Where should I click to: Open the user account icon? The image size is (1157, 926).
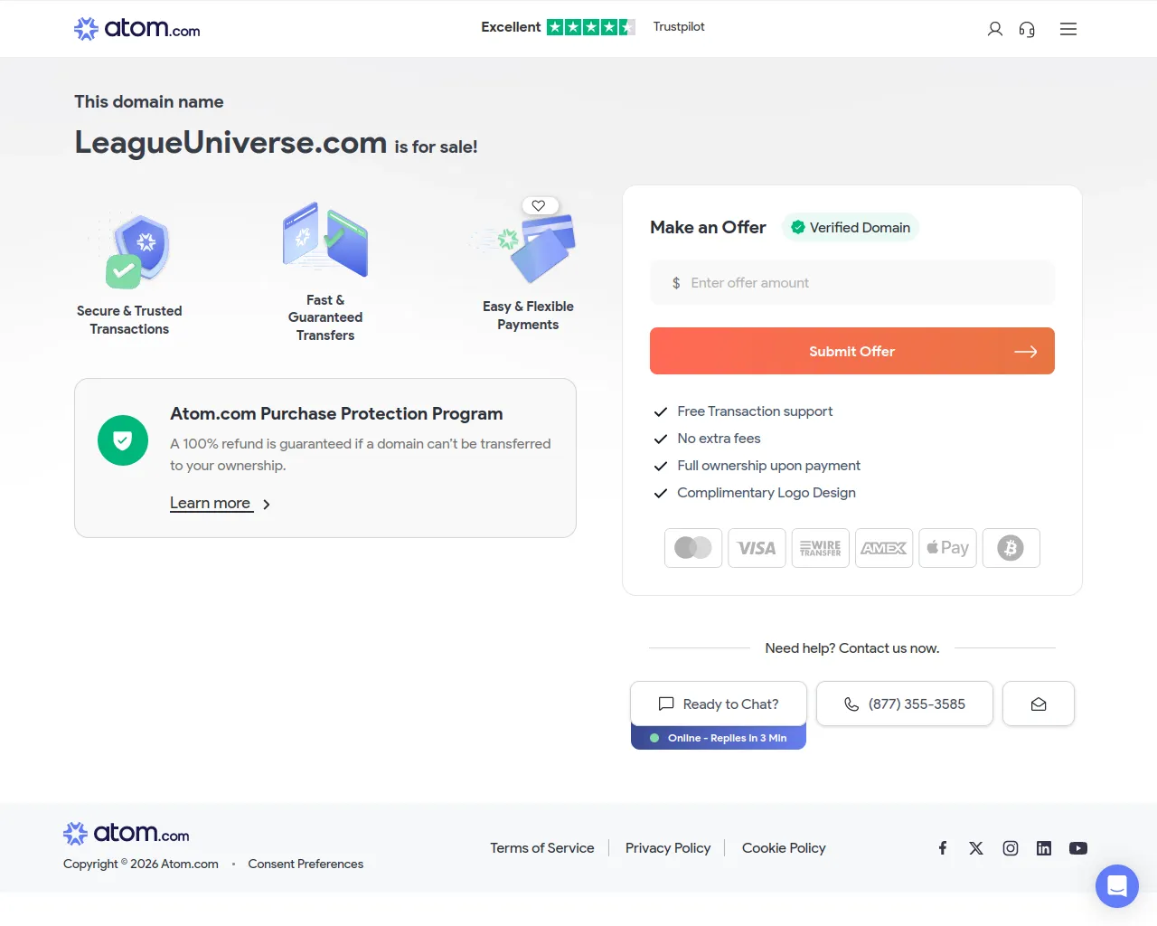(994, 29)
